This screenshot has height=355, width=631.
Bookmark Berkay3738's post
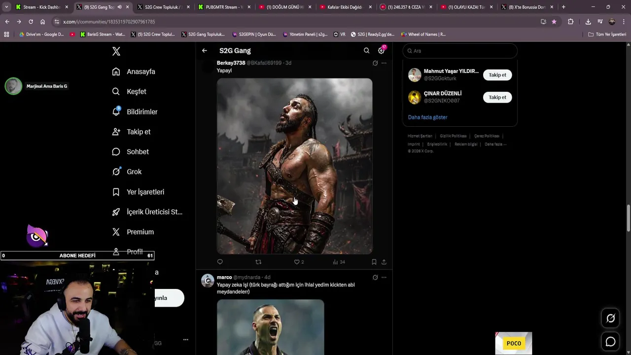(x=374, y=262)
